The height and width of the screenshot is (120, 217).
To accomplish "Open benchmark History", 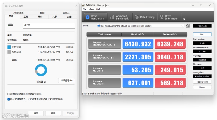I will pyautogui.click(x=202, y=87).
